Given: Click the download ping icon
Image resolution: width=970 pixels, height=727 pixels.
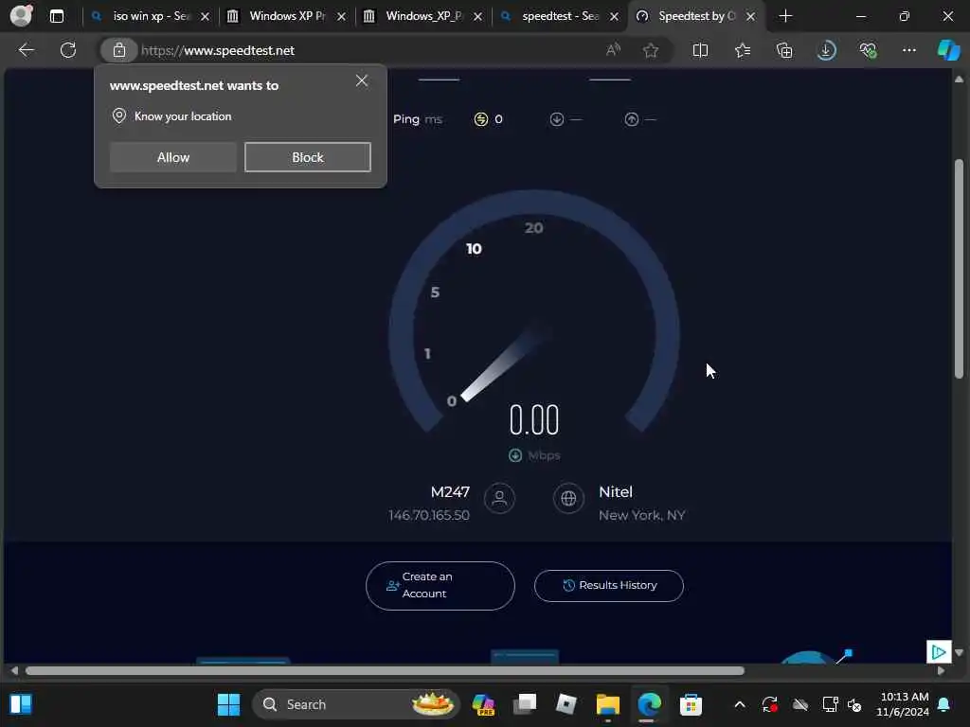Looking at the screenshot, I should pos(557,119).
